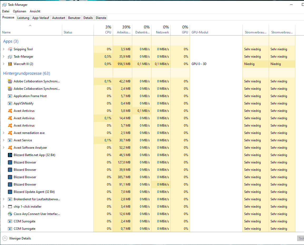Click the Task-Manager title bar icon
Screen dimensions: 304x245
click(x=4, y=5)
